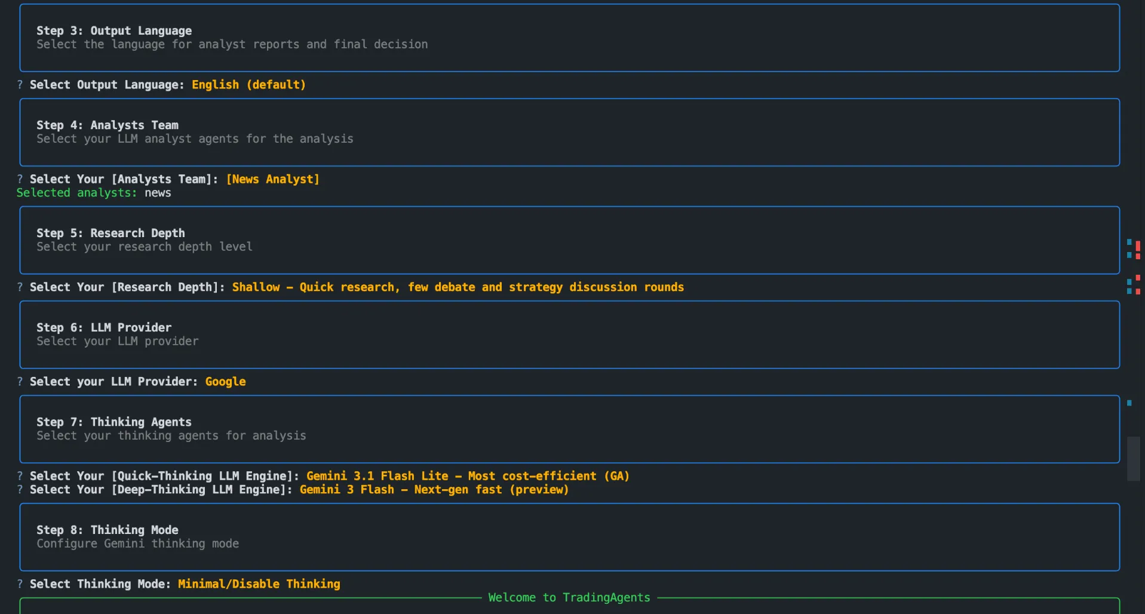1145x614 pixels.
Task: Click the green 'Selected analysts:' label
Action: point(76,193)
